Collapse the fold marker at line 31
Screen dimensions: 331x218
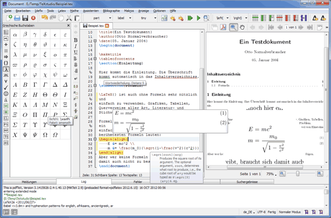coord(95,139)
